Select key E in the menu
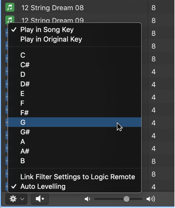This screenshot has width=175, height=208. coord(75,93)
